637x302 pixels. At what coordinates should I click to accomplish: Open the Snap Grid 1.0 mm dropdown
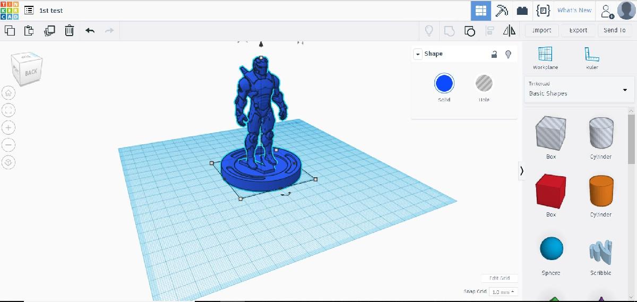(503, 292)
